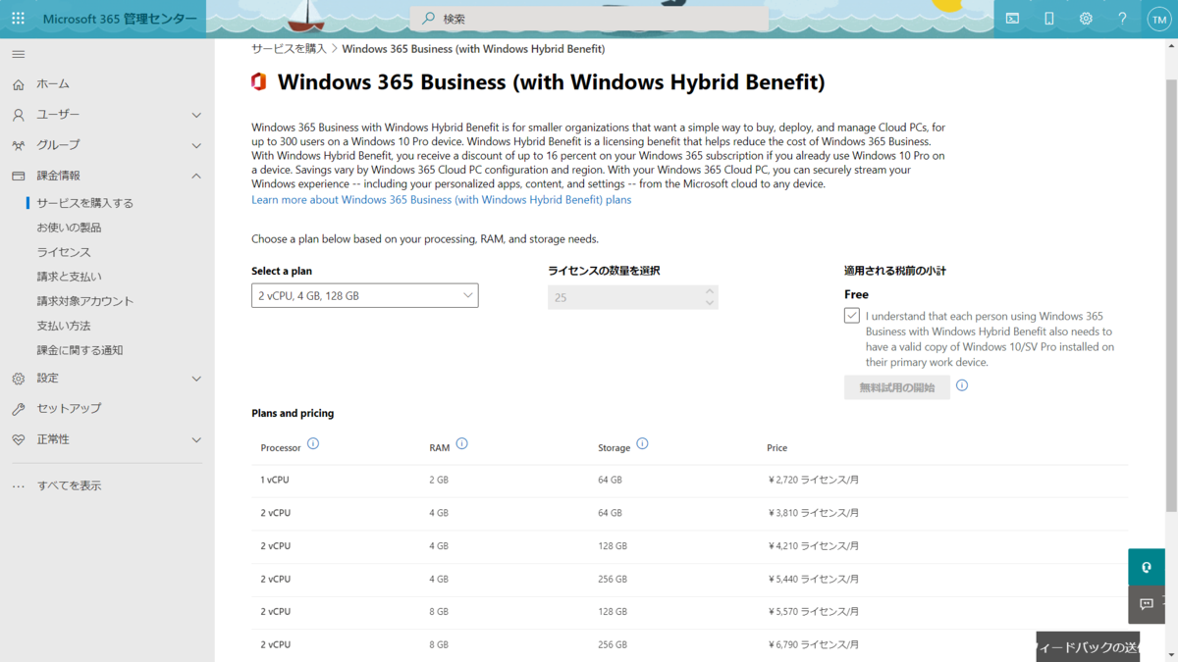Screen dimensions: 1178x662
Task: Click the search magnifier icon
Action: 429,19
